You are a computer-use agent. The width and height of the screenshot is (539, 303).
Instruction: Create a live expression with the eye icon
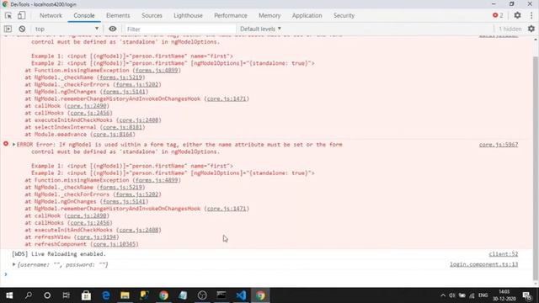[x=112, y=29]
